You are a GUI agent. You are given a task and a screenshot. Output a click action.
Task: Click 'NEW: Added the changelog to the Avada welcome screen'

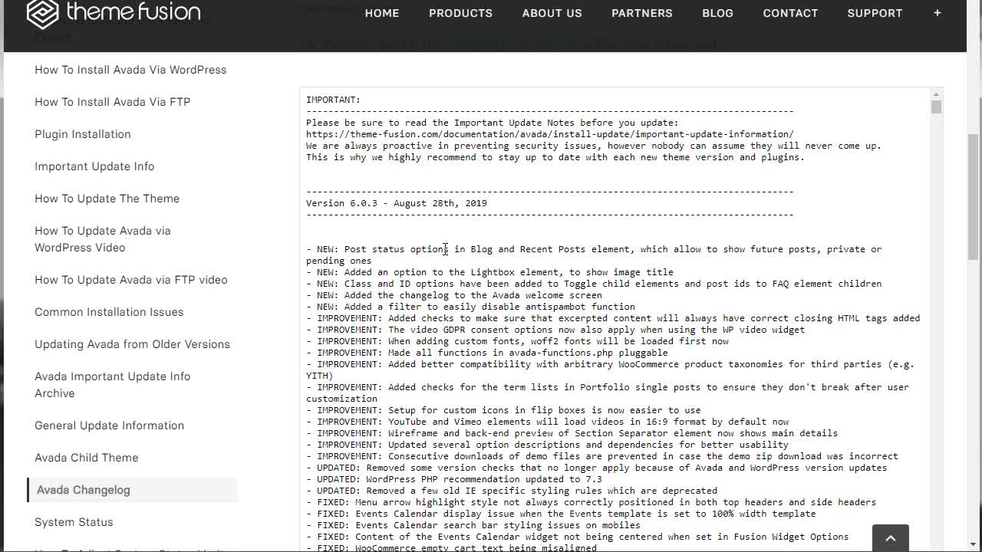[454, 295]
